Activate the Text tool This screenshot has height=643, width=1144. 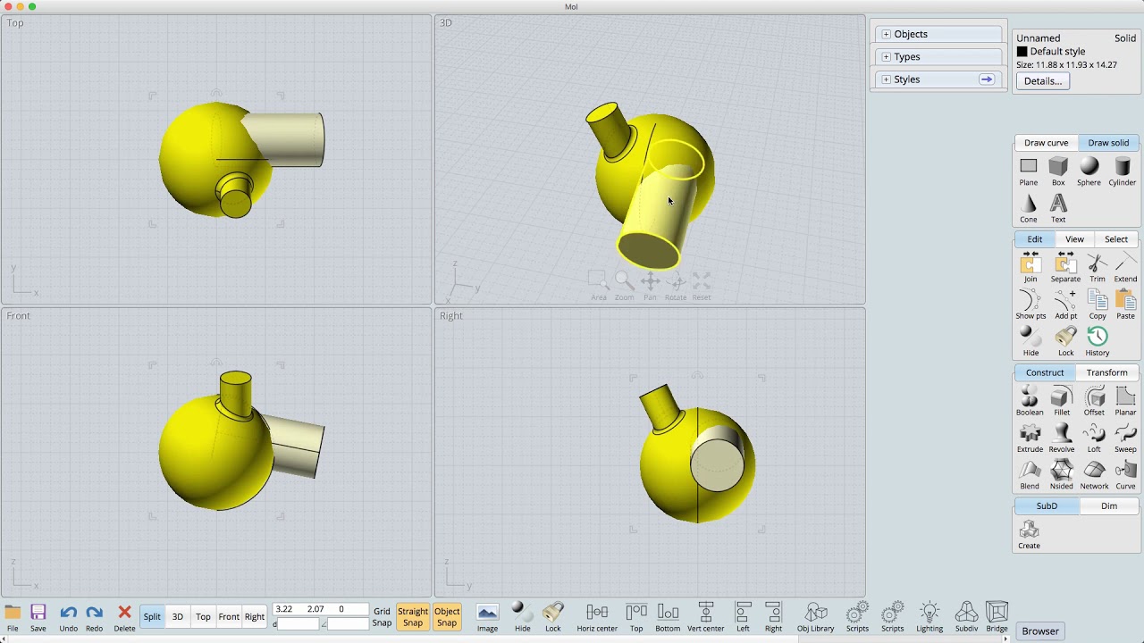1058,208
